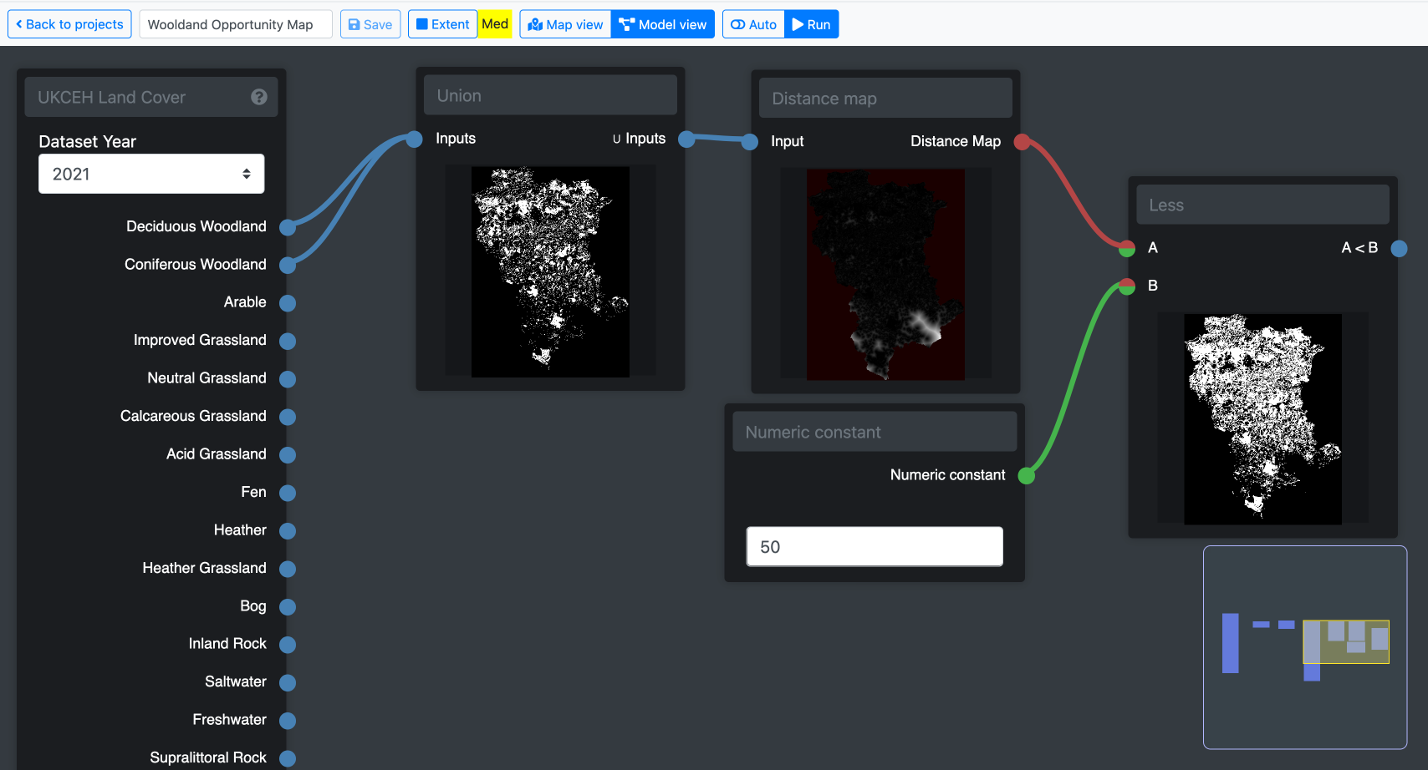Click the Freshwater output socket

coord(288,721)
